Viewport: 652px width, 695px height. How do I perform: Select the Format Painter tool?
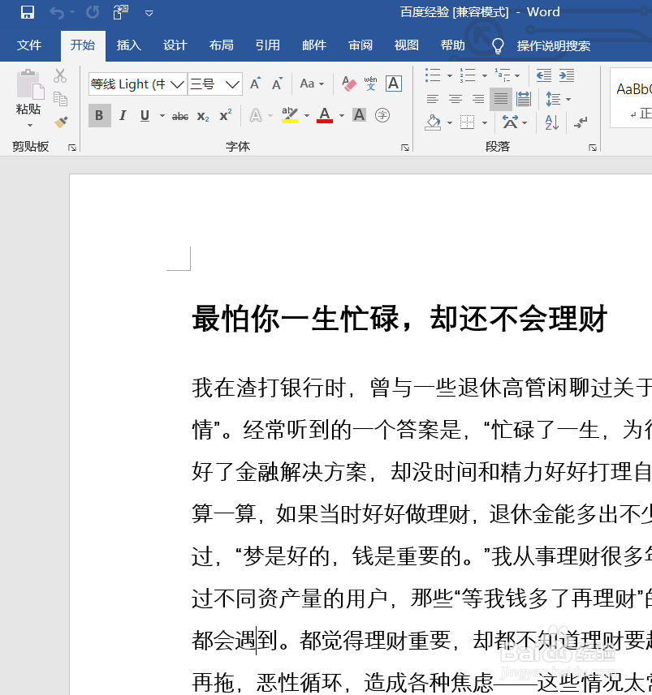(x=61, y=122)
